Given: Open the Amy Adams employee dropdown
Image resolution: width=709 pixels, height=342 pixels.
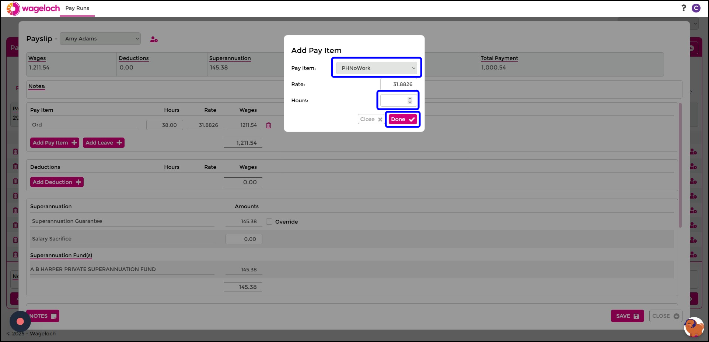Looking at the screenshot, I should tap(100, 39).
